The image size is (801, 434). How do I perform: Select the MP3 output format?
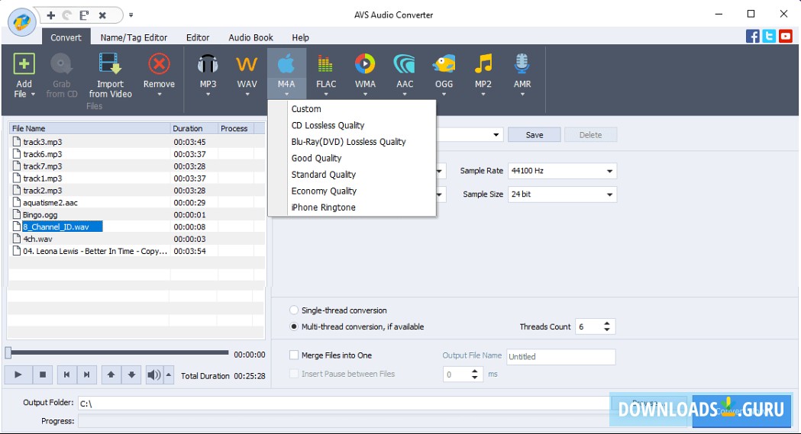208,65
